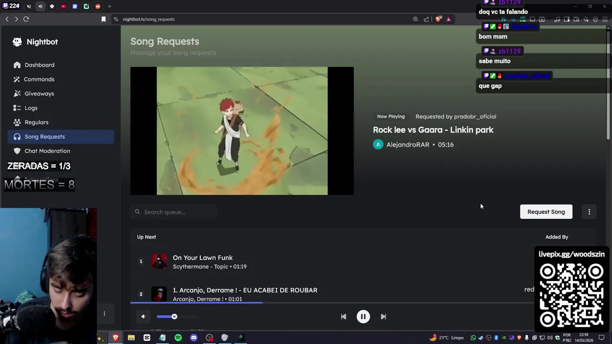Switch to the Twitch tab showing 224
This screenshot has height=344, width=612.
click(11, 6)
